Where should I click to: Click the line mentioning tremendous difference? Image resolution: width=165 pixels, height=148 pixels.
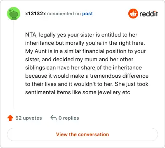(x=87, y=76)
